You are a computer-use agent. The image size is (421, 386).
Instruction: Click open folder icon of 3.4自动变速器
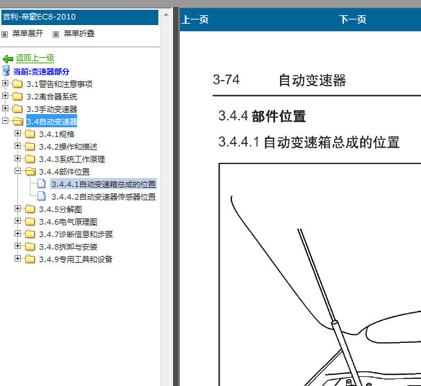coord(18,121)
